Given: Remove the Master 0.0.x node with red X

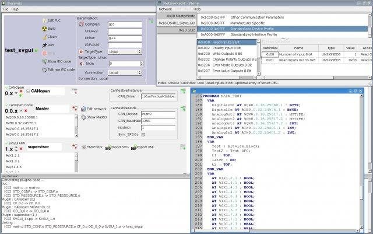Looking at the screenshot, I should (26, 111).
